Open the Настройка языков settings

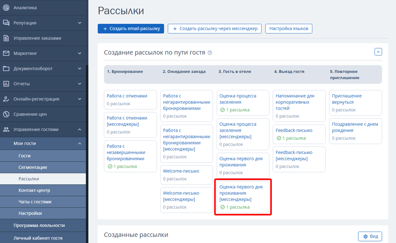289,29
